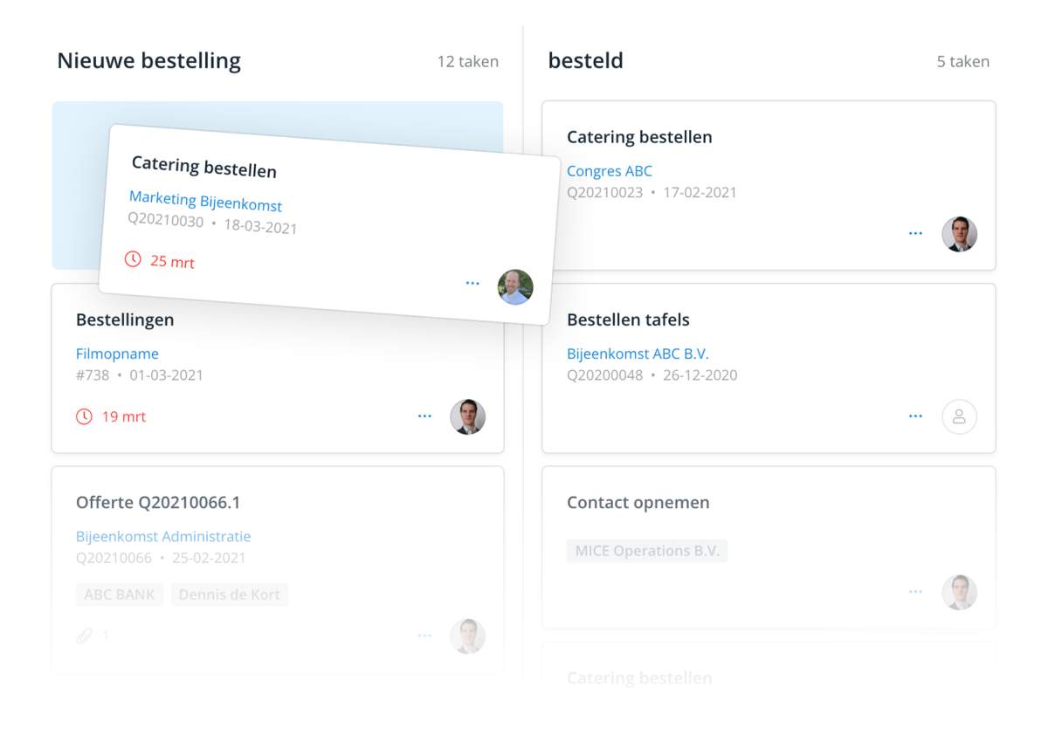
Task: Click the red clock icon beside 25 mrt
Action: pyautogui.click(x=133, y=259)
